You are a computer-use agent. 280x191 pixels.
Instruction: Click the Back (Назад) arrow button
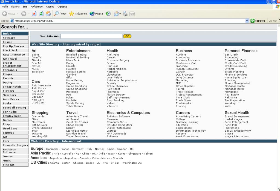(x=8, y=14)
